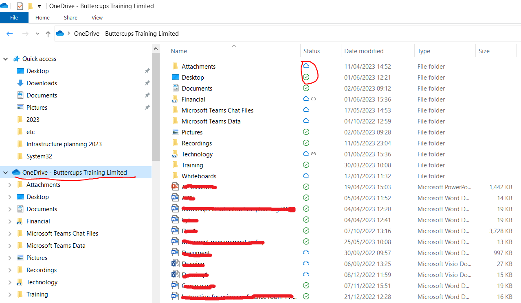This screenshot has width=521, height=303.
Task: Open the Quick Access Toolbar customize dropdown
Action: 39,6
